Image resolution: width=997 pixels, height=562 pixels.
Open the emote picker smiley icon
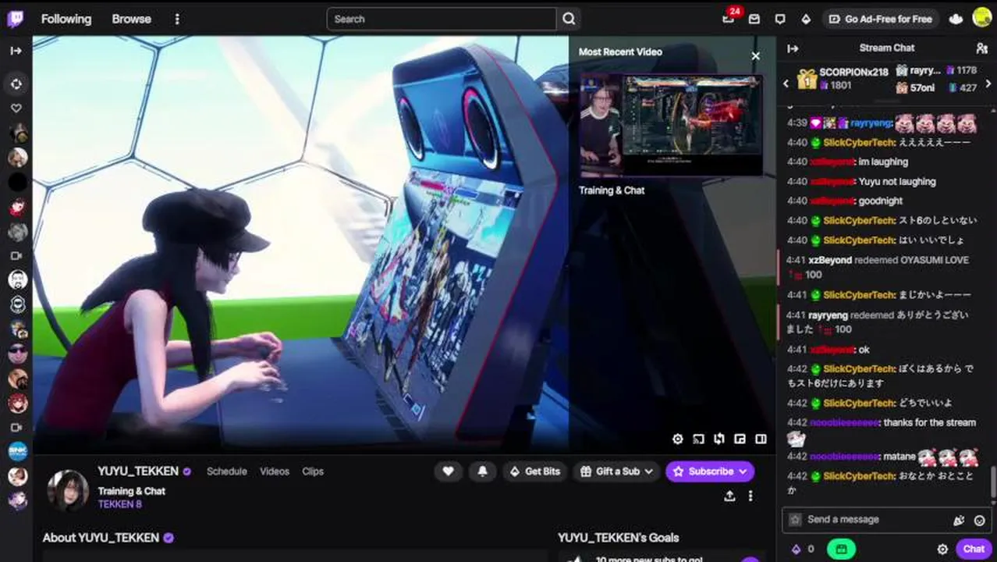click(x=980, y=520)
